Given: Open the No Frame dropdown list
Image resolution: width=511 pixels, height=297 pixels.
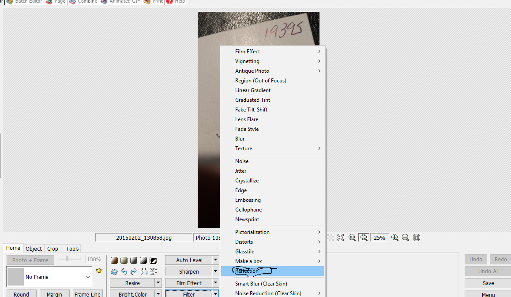Looking at the screenshot, I should pos(88,277).
